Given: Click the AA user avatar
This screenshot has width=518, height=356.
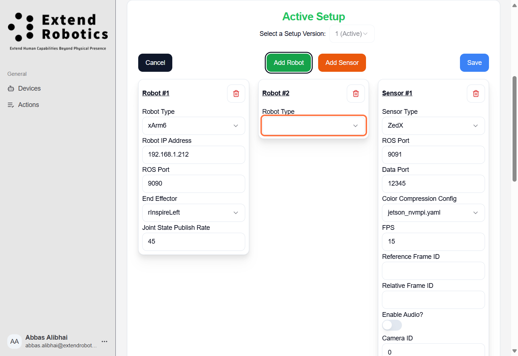Looking at the screenshot, I should pyautogui.click(x=15, y=341).
